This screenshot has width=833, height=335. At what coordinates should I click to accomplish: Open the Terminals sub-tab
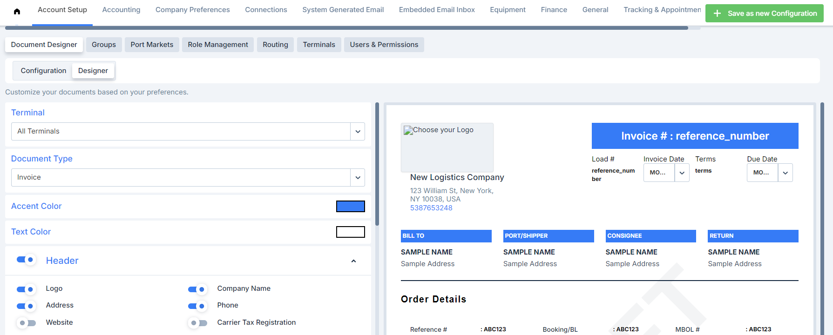coord(319,45)
